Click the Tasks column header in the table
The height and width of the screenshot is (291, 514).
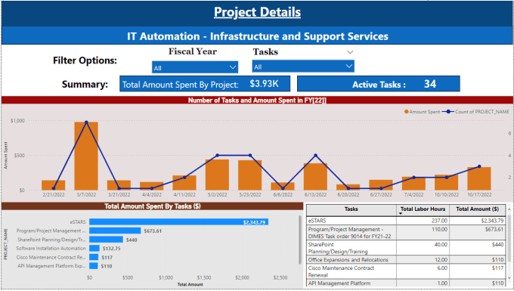[351, 209]
